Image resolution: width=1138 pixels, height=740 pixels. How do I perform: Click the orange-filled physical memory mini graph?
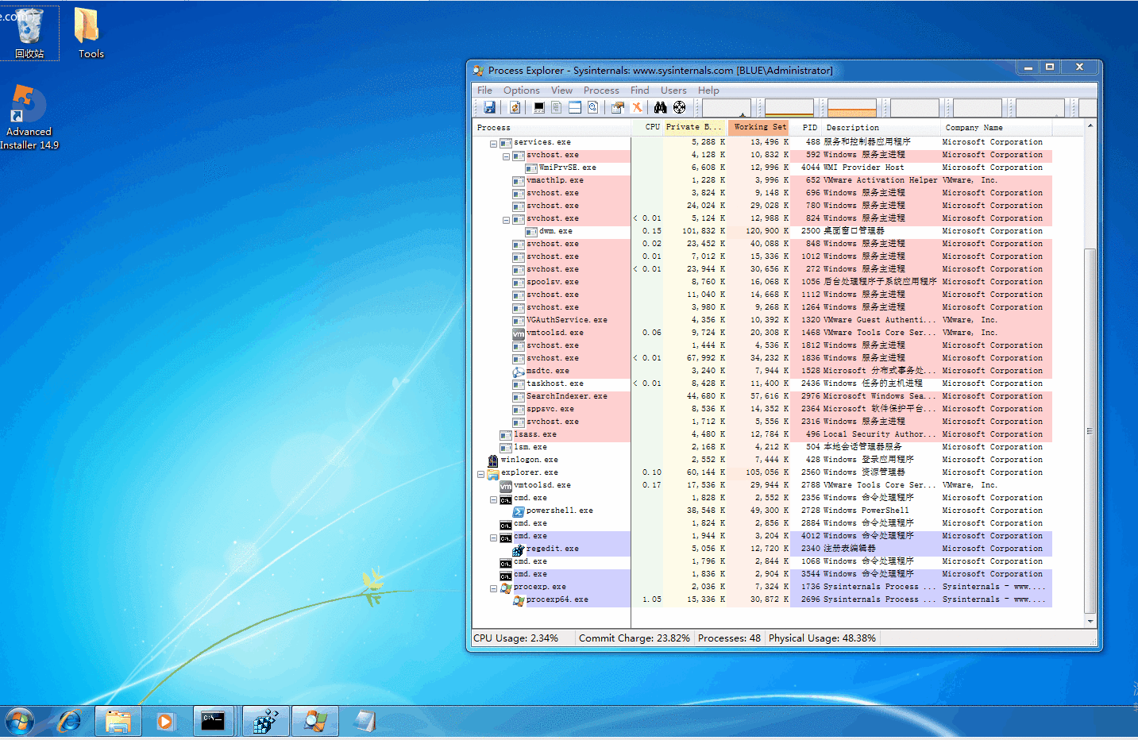coord(852,107)
